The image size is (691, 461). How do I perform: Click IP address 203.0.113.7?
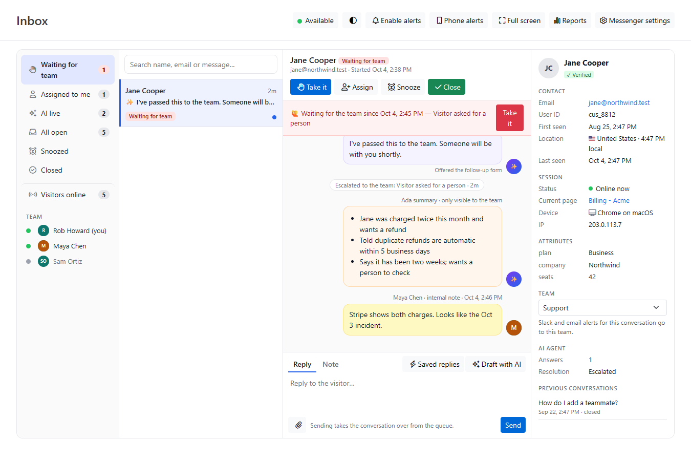point(605,225)
